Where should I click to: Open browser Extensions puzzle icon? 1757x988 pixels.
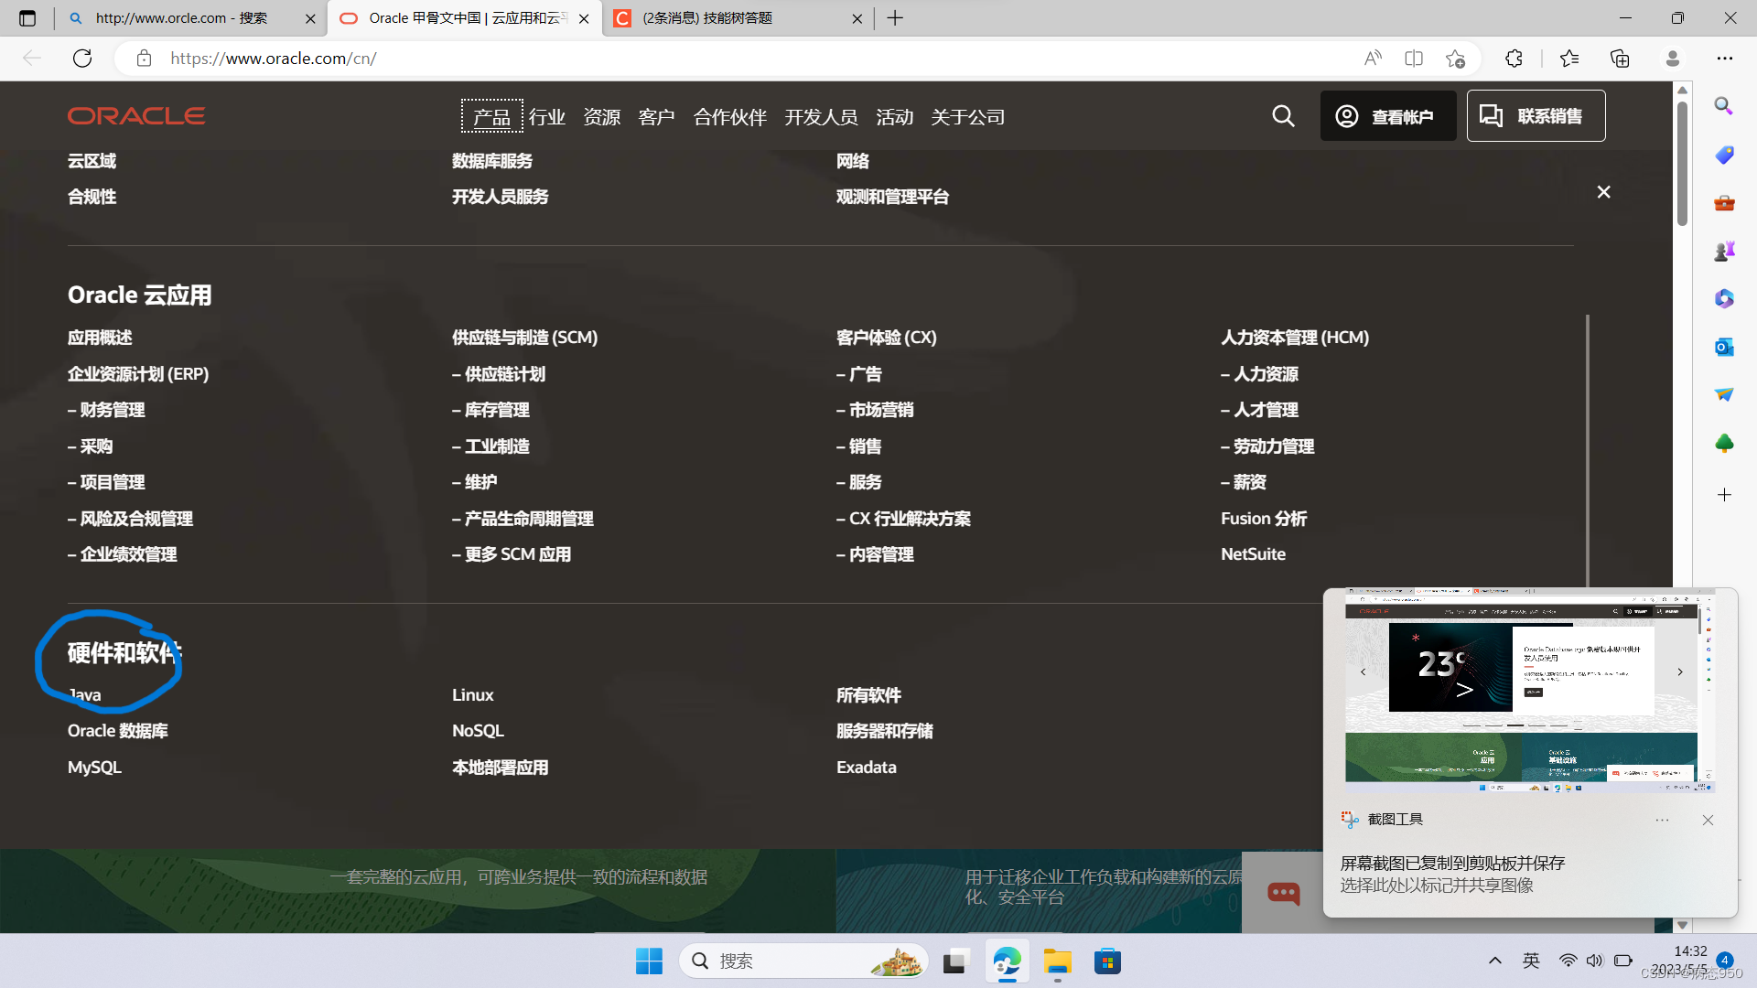(1514, 59)
